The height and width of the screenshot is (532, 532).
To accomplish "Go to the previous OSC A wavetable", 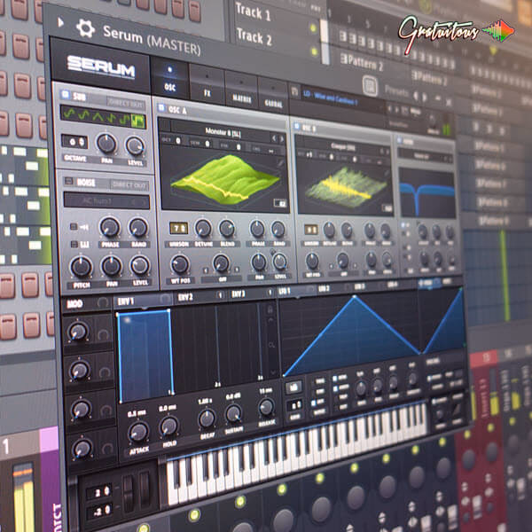I will tap(274, 138).
